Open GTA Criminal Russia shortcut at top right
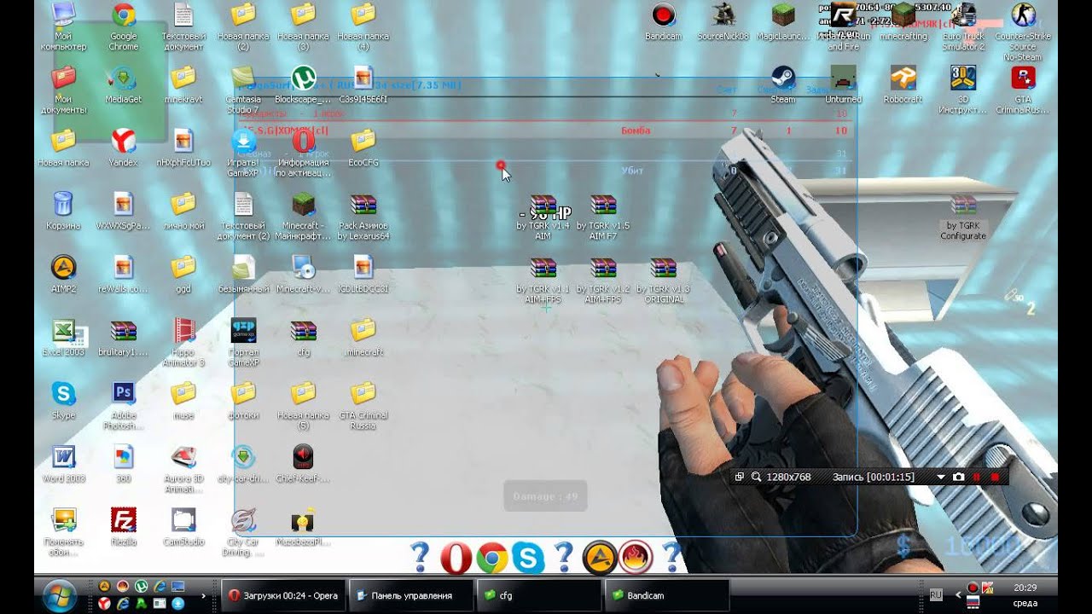This screenshot has height=614, width=1092. (1023, 78)
